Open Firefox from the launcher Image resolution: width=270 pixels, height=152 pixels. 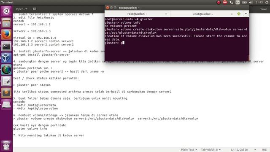click(6, 35)
